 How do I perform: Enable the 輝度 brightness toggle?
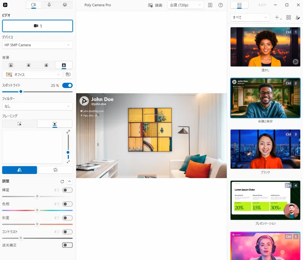(x=67, y=190)
